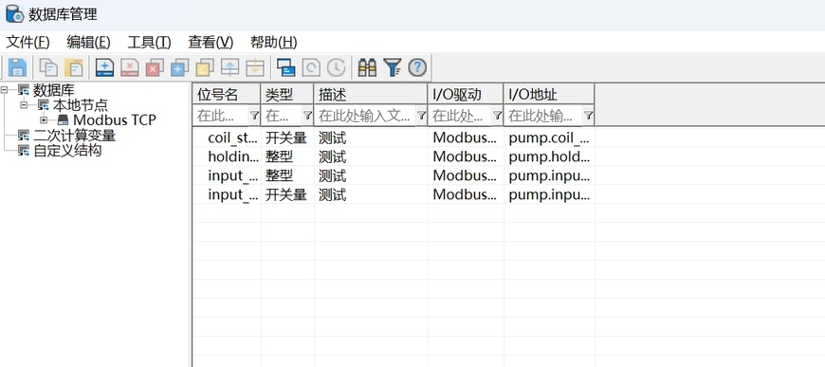Sort by the 类型 column header

pos(287,94)
